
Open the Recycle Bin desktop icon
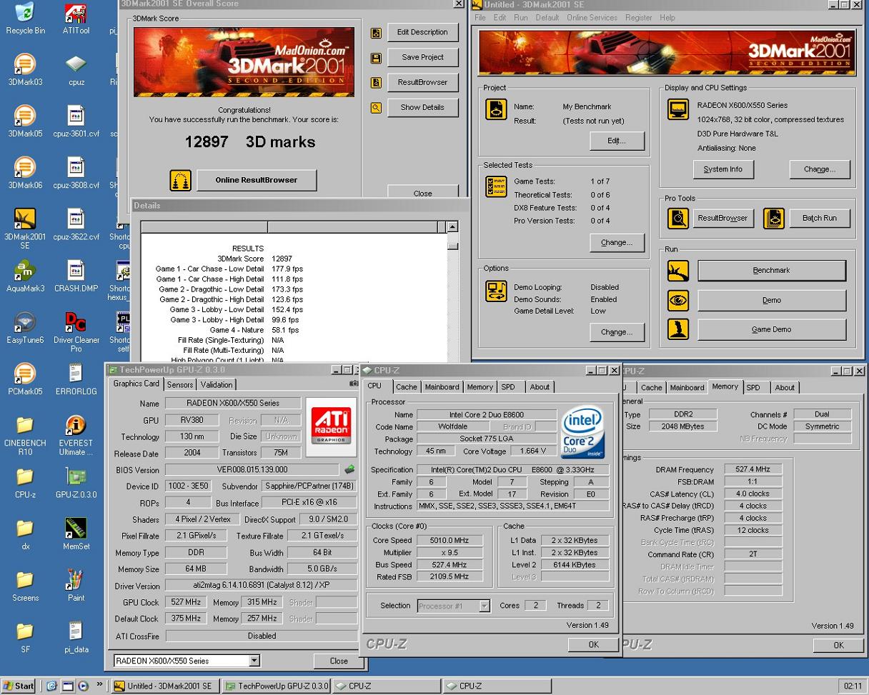(x=25, y=19)
